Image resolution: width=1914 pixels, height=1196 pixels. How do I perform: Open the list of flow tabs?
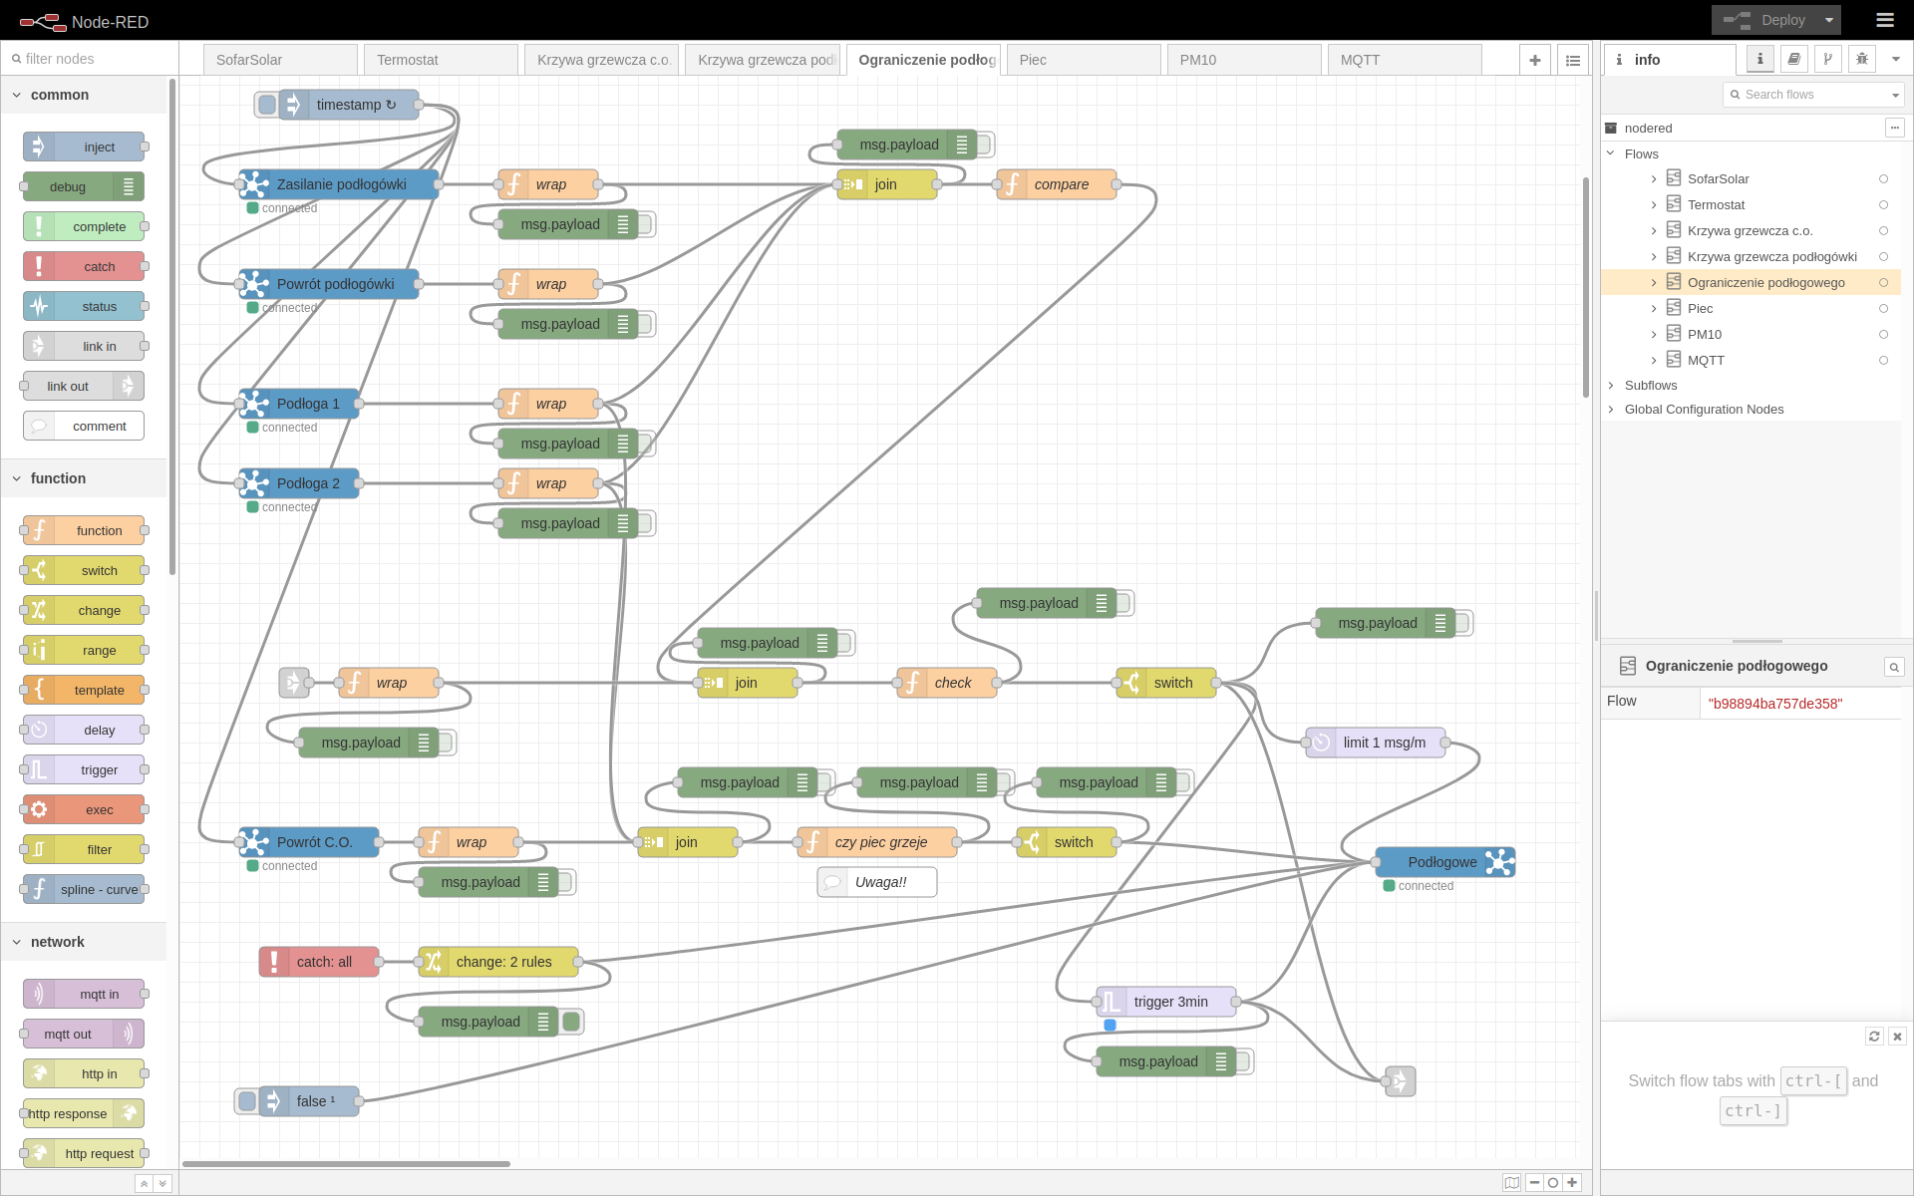(1573, 60)
